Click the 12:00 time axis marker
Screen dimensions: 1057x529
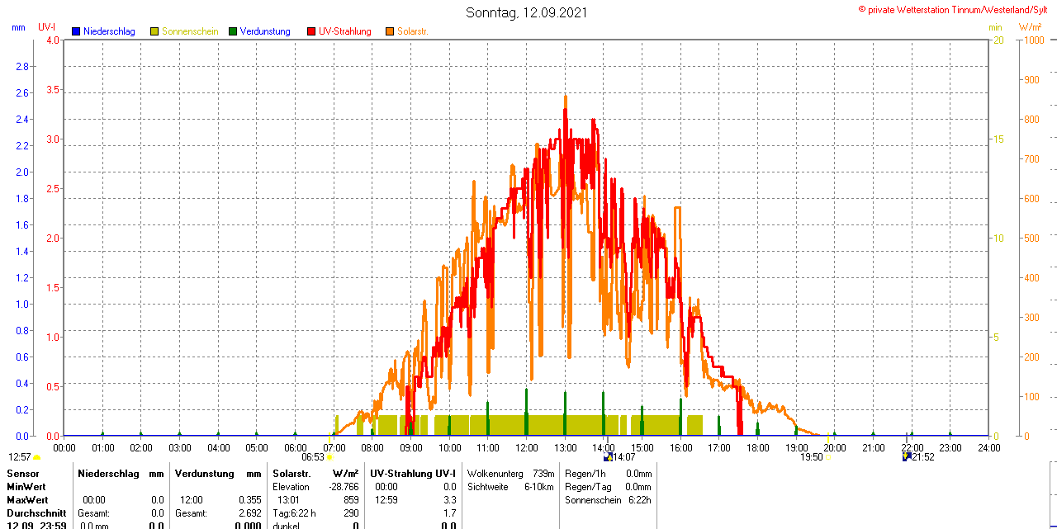(526, 448)
